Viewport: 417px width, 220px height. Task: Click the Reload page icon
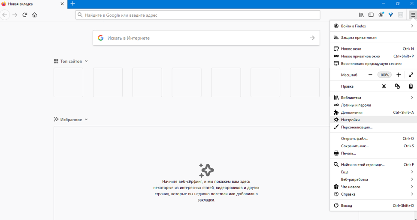click(25, 15)
